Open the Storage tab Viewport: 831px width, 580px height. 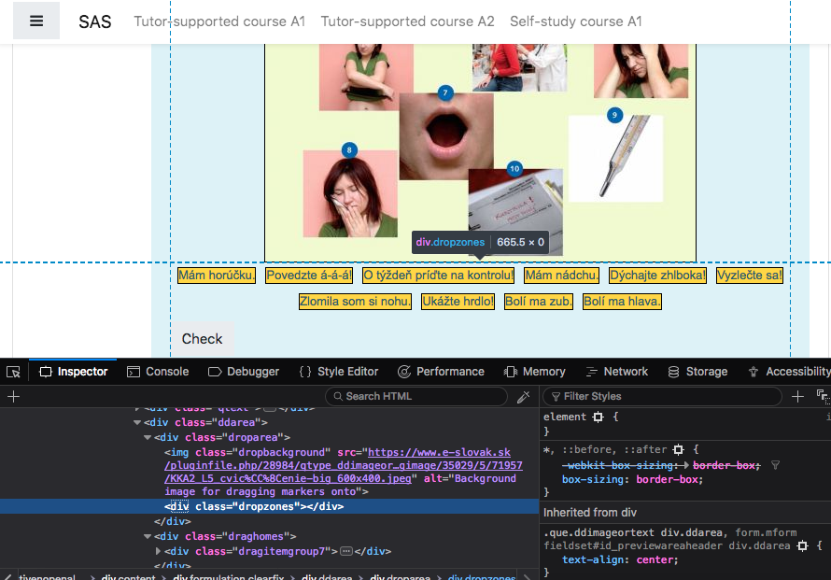coord(697,372)
